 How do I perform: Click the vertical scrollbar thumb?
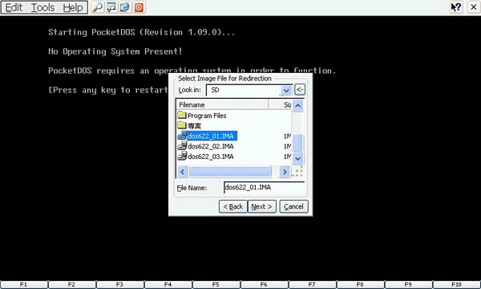click(297, 143)
